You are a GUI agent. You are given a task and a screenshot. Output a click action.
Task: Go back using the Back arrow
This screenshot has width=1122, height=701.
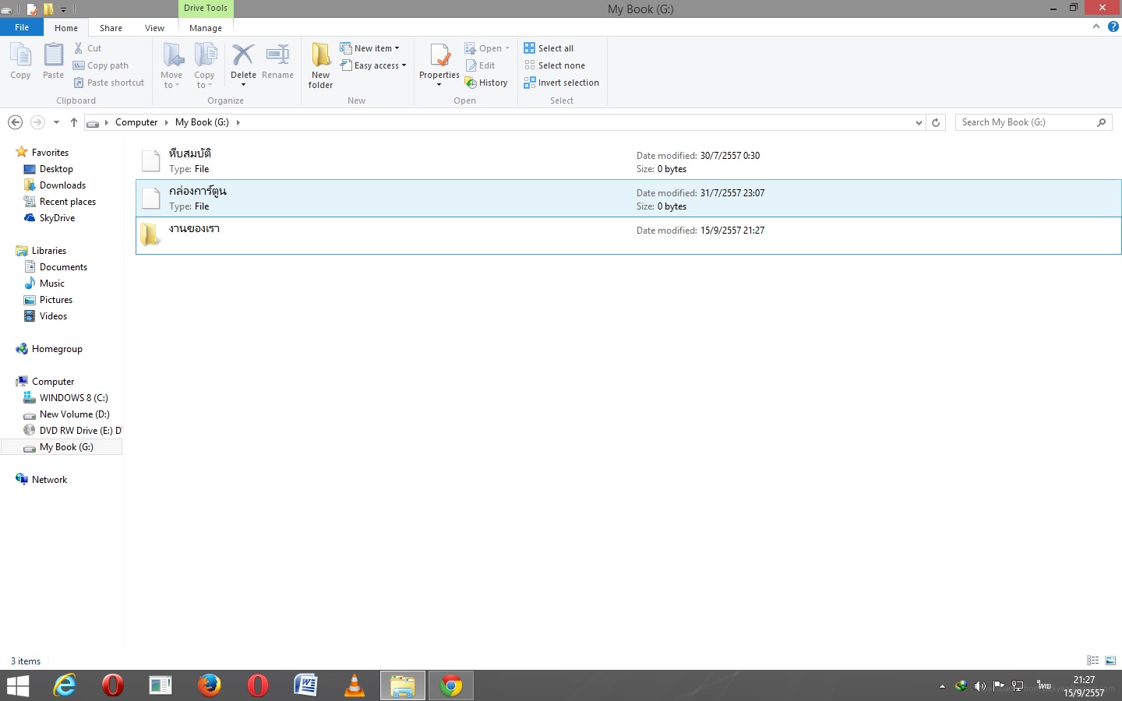[15, 122]
